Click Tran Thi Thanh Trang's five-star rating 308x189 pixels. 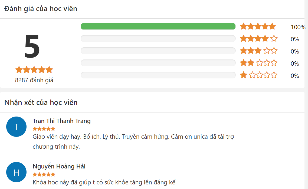click(43, 129)
